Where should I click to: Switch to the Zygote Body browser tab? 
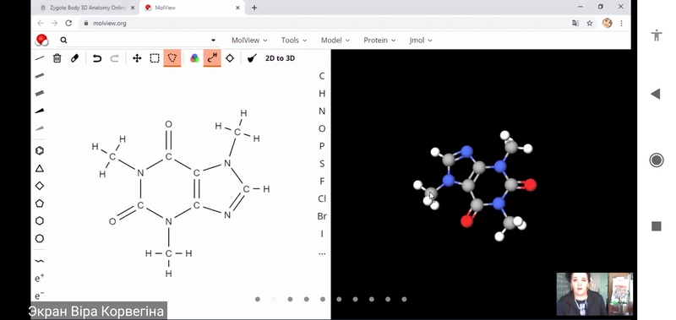[x=88, y=8]
